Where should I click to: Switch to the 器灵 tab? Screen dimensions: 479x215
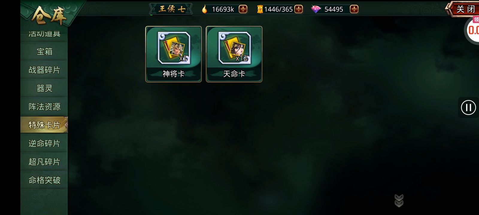coord(44,88)
